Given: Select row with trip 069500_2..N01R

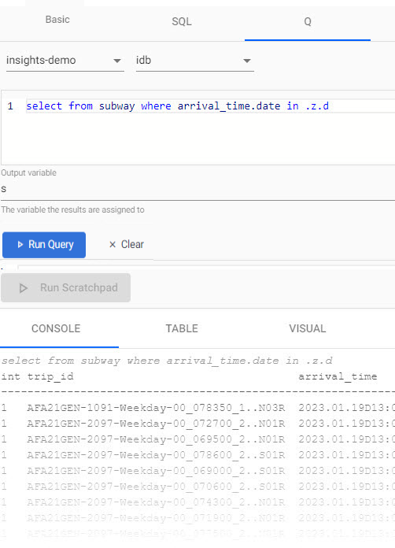Looking at the screenshot, I should [x=197, y=439].
